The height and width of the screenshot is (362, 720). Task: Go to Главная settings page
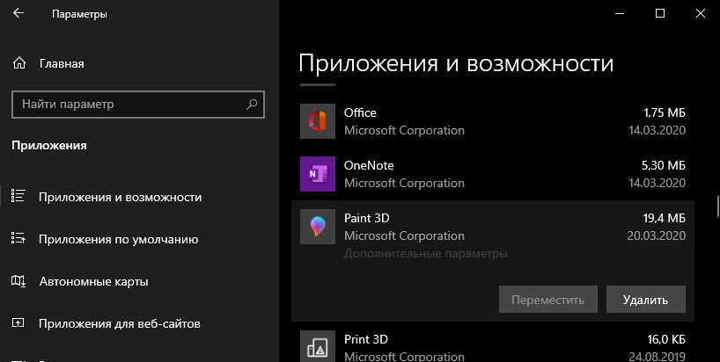62,63
